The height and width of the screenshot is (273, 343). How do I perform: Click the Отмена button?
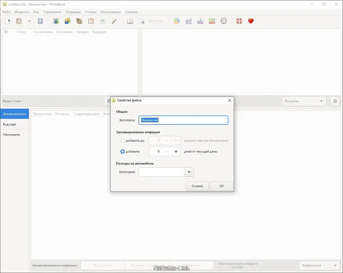(197, 186)
